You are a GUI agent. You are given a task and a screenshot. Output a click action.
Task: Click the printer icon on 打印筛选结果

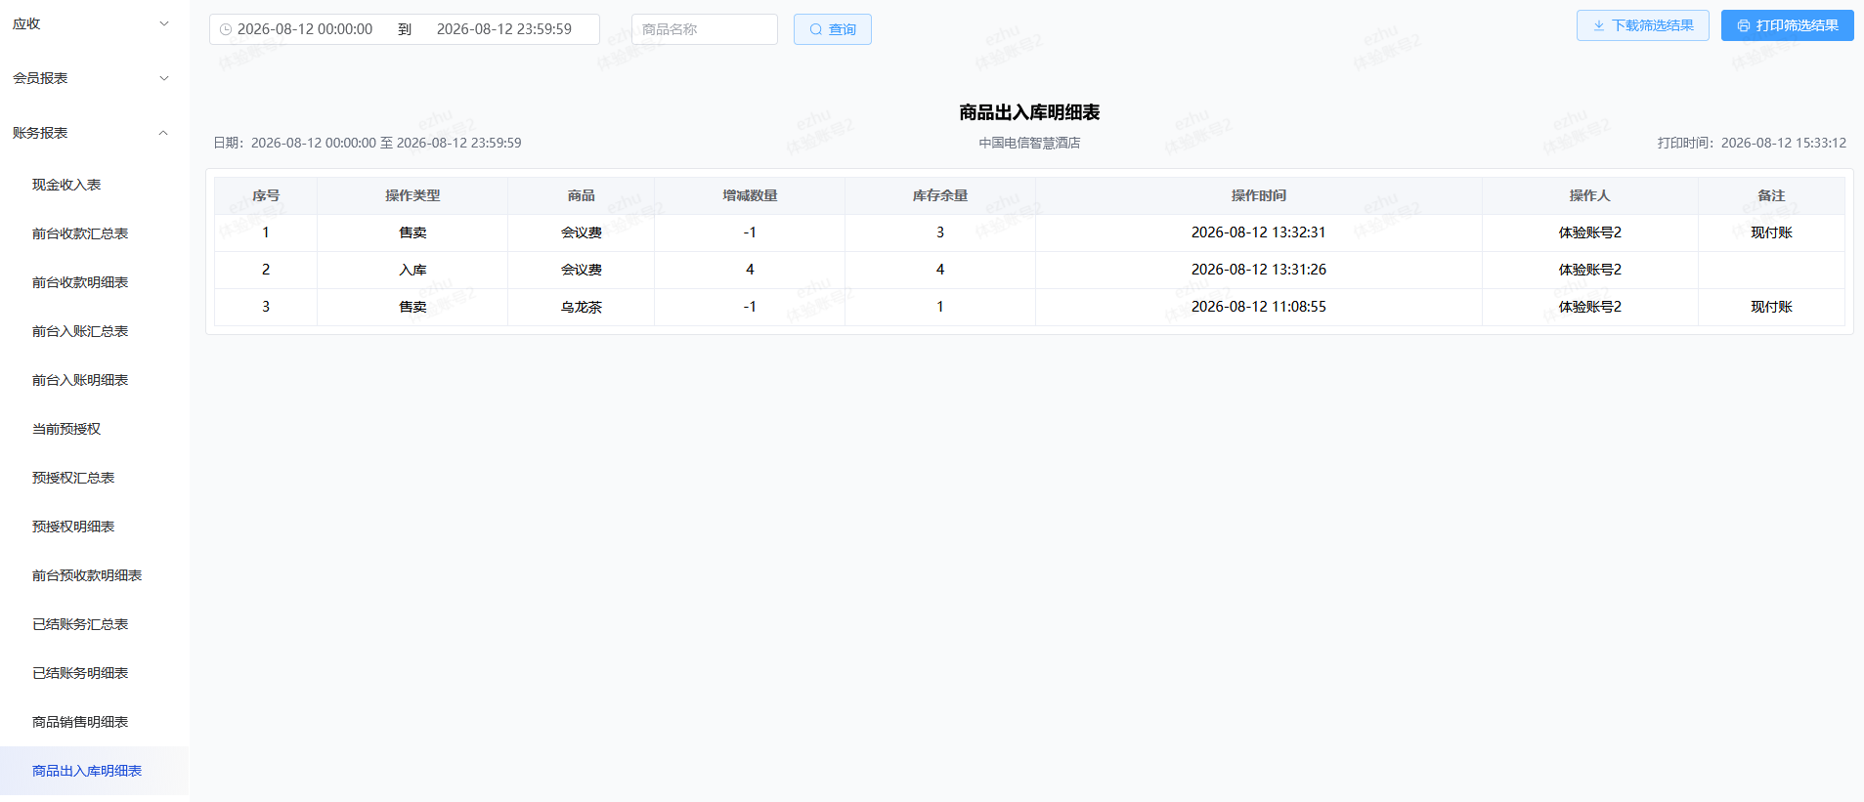point(1744,25)
